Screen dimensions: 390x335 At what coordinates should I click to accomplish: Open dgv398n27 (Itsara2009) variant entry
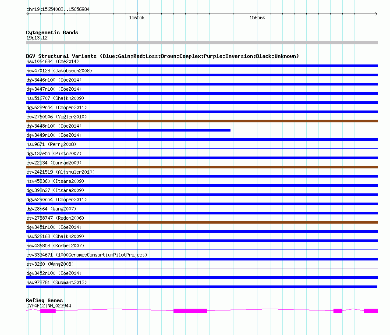(55, 190)
